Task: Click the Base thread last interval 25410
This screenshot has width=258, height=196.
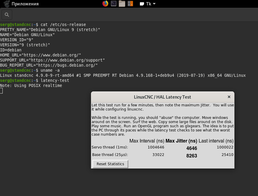Action: (227, 155)
